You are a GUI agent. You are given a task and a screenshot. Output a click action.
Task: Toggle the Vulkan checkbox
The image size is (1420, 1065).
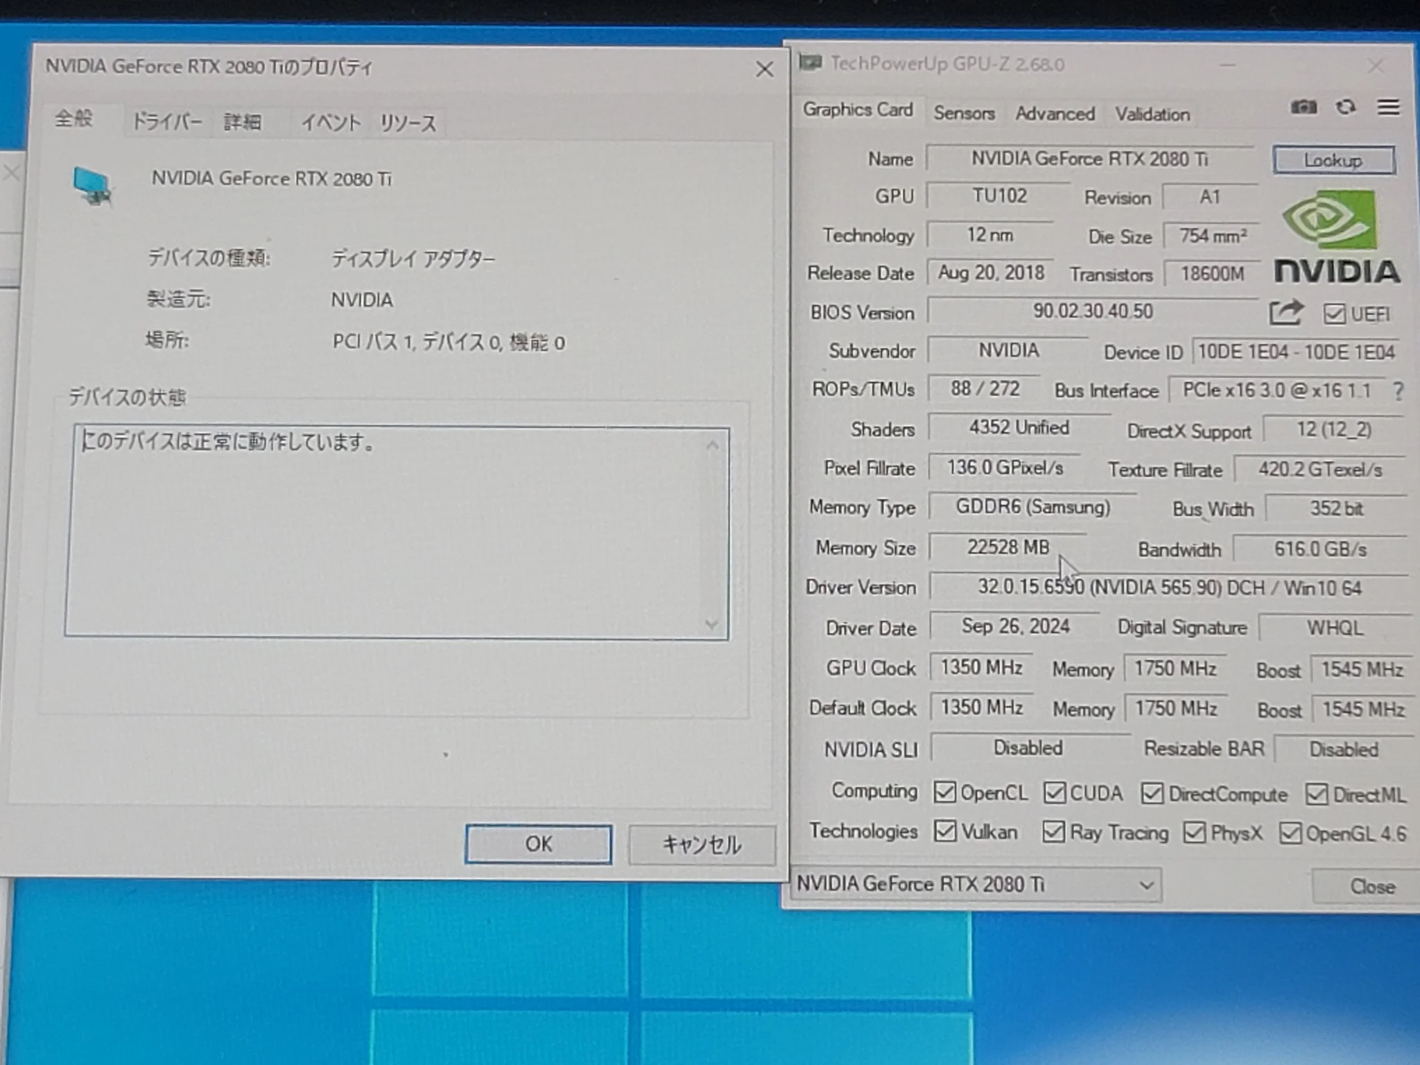(x=944, y=831)
